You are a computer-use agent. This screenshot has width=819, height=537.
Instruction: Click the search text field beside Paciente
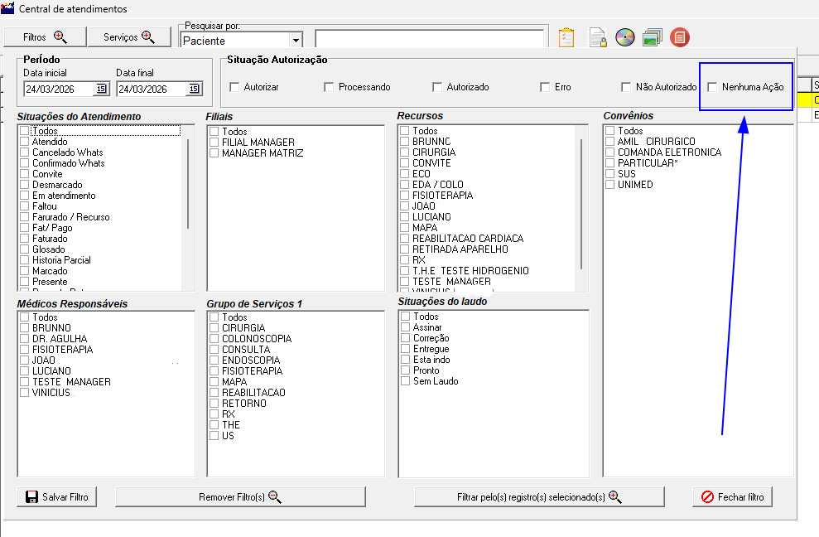point(430,40)
